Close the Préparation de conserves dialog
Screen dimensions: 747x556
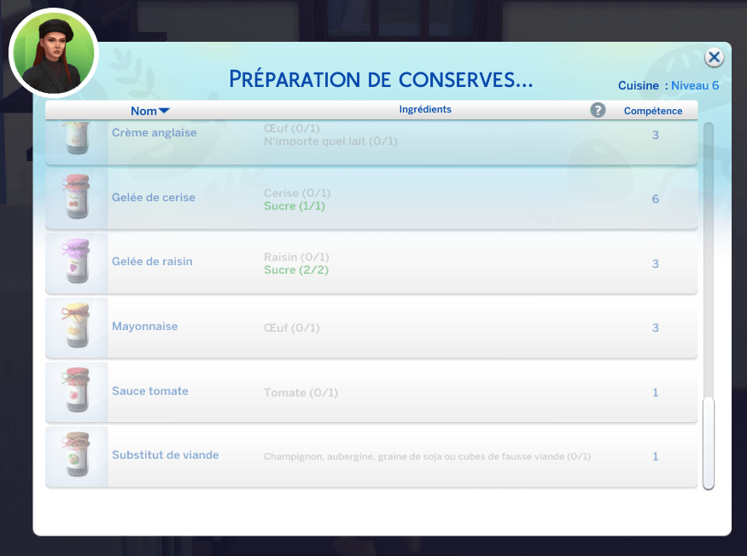[x=714, y=58]
